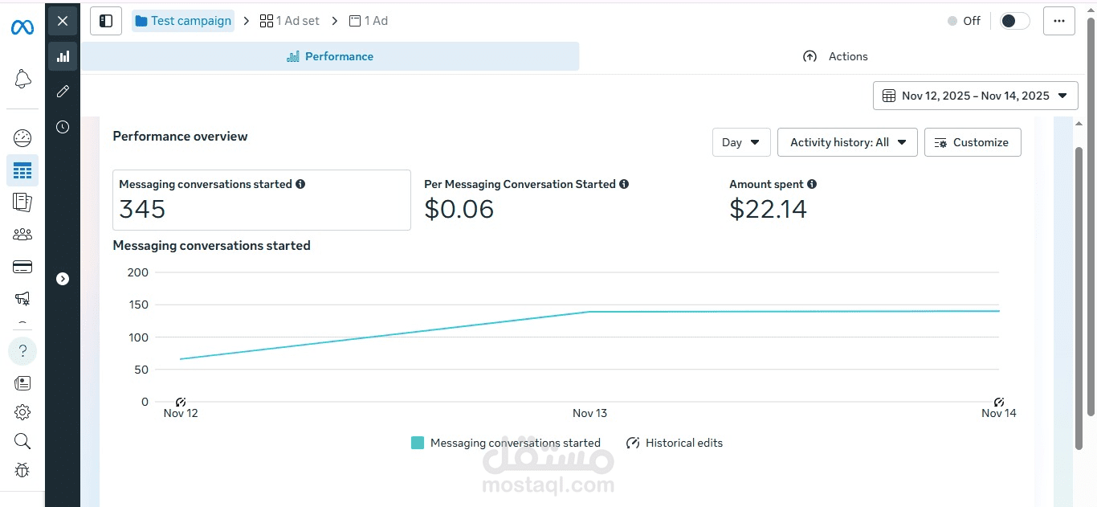Image resolution: width=1097 pixels, height=507 pixels.
Task: Click the Report a problem bug icon
Action: 22,470
